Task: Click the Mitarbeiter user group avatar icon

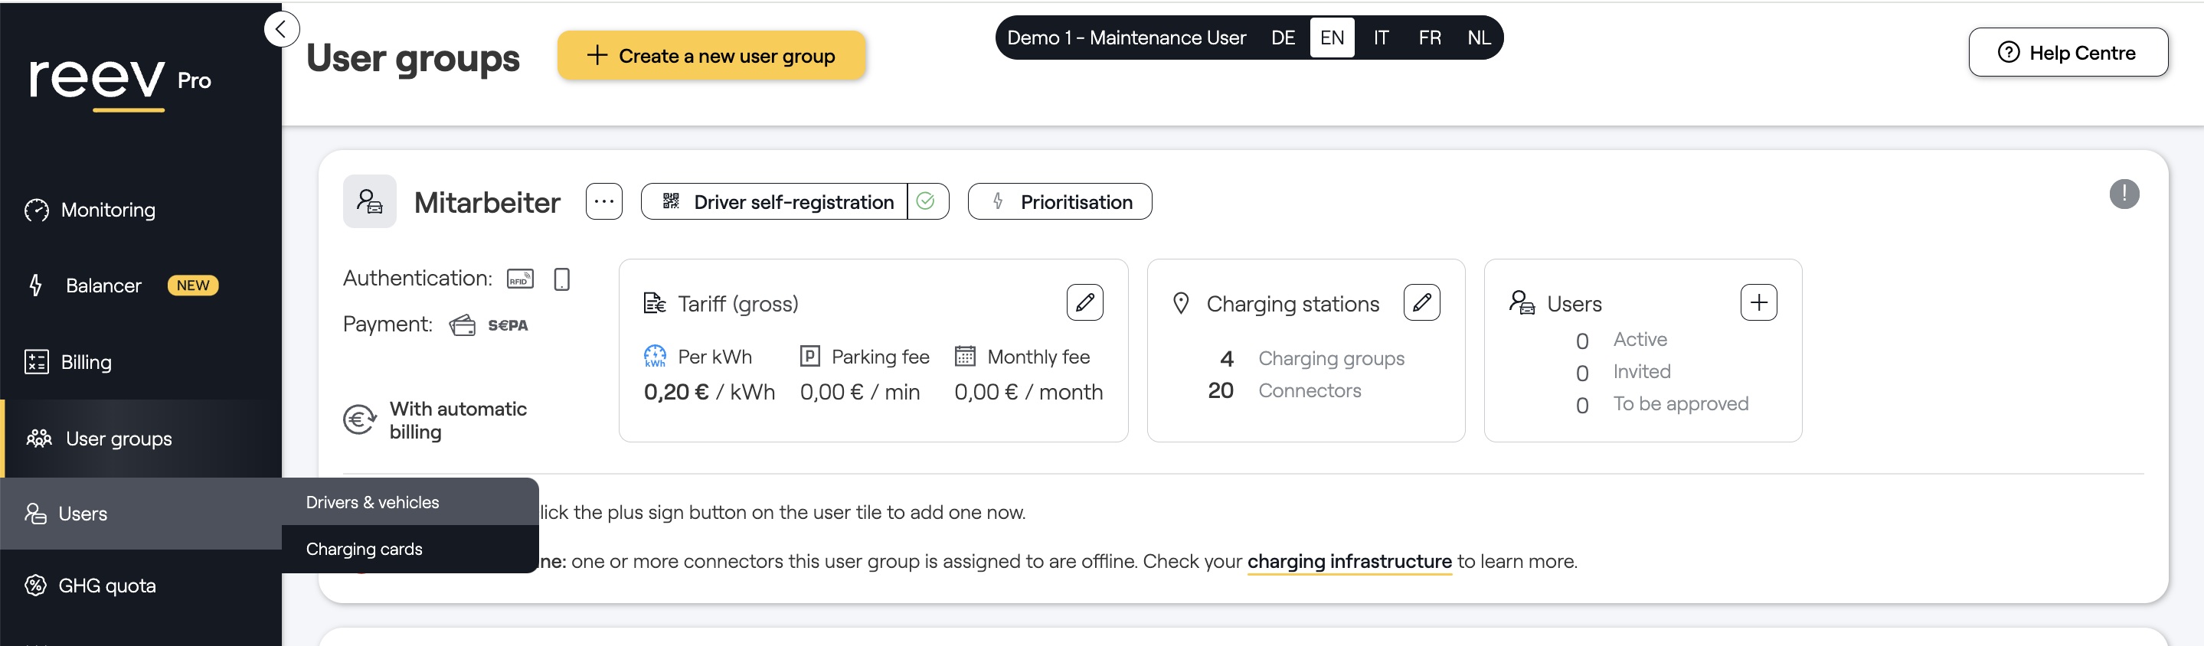Action: (x=370, y=202)
